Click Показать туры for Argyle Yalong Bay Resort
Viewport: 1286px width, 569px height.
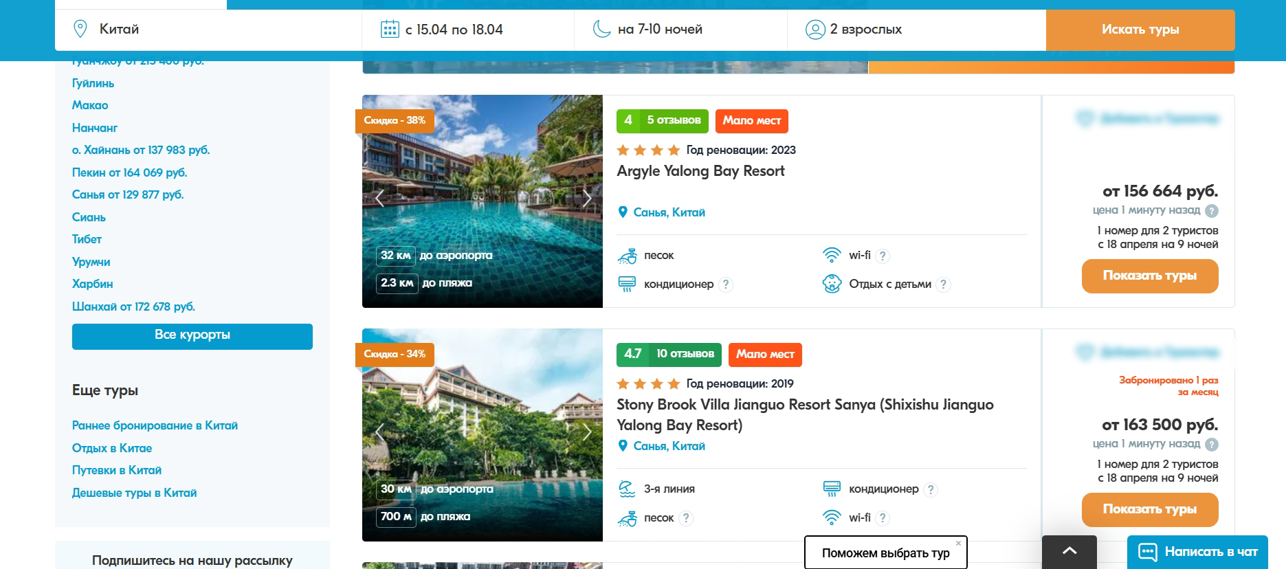[1149, 276]
